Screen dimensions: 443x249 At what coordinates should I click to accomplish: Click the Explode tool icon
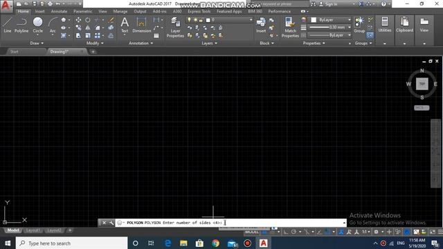point(111,28)
